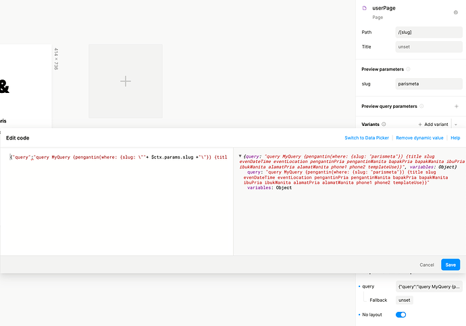Open the Help link
The height and width of the screenshot is (326, 466).
click(455, 137)
